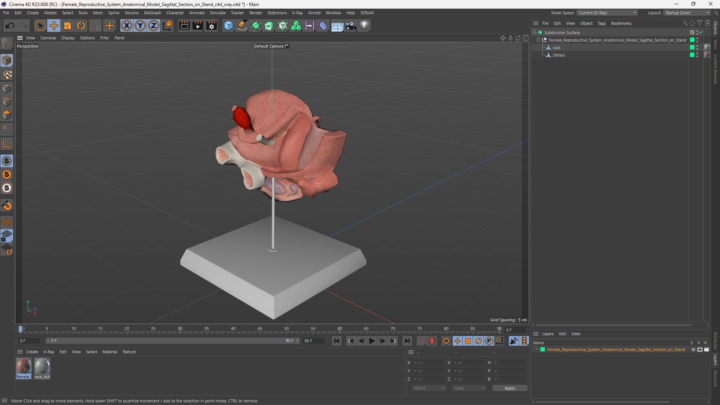Screen dimensions: 720x405
Task: Go to end of animation button
Action: [x=407, y=341]
